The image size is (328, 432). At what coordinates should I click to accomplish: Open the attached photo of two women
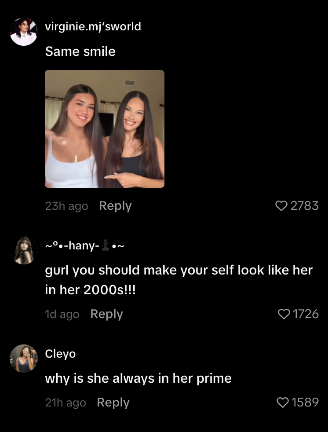coord(105,128)
